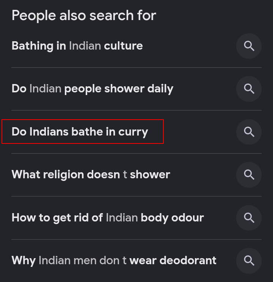Screen dimensions: 273x282
Task: Click magnifier next to Do Indian people shower daily
Action: click(x=249, y=89)
